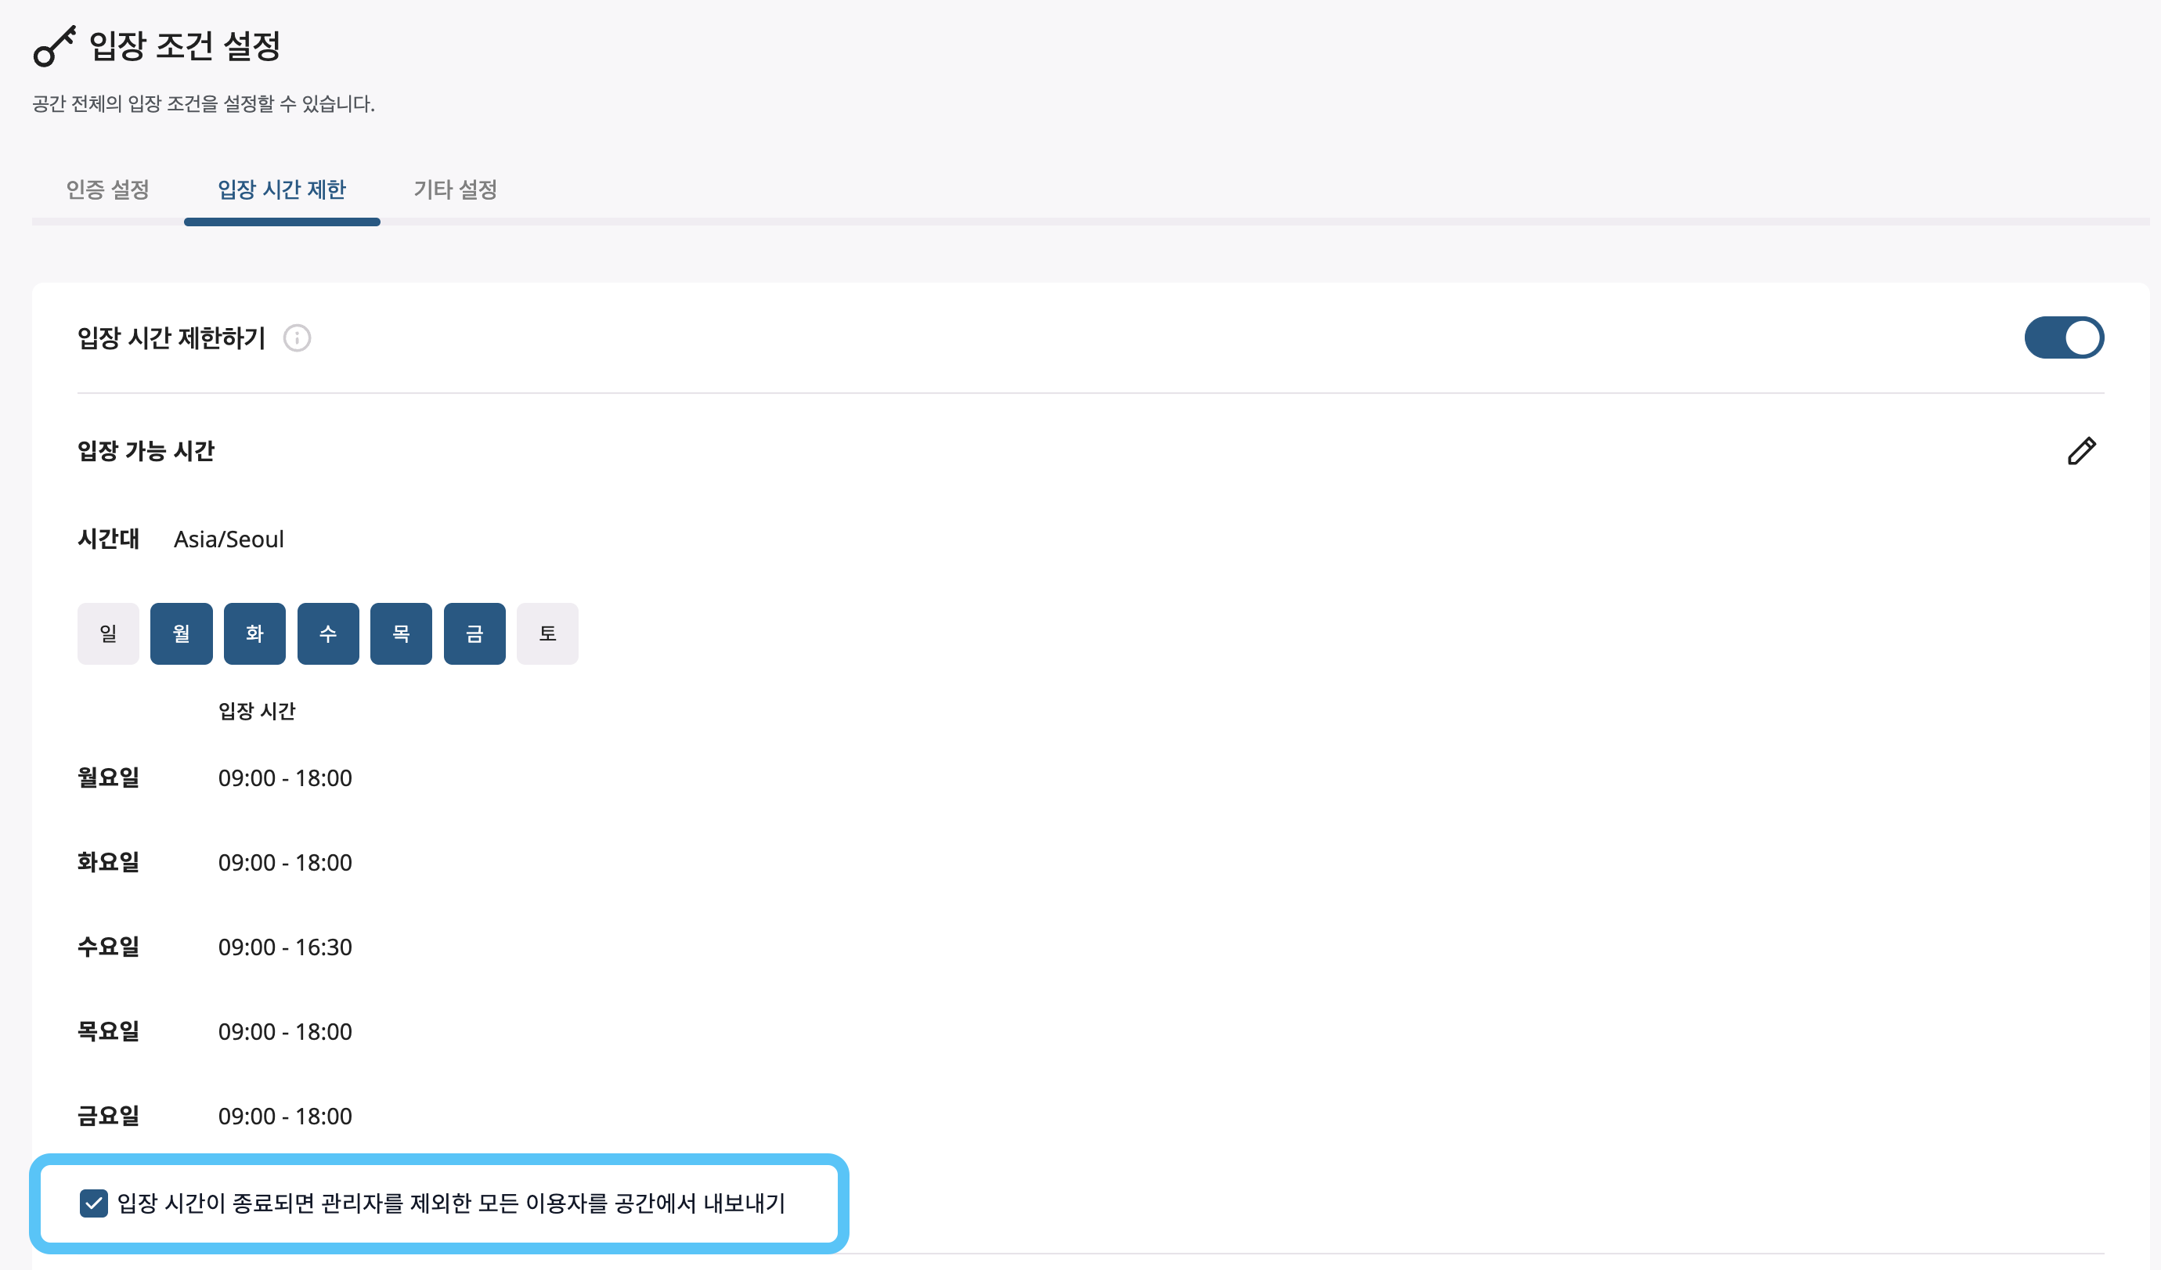Select the 입장 시간 제한 tab

pos(282,190)
